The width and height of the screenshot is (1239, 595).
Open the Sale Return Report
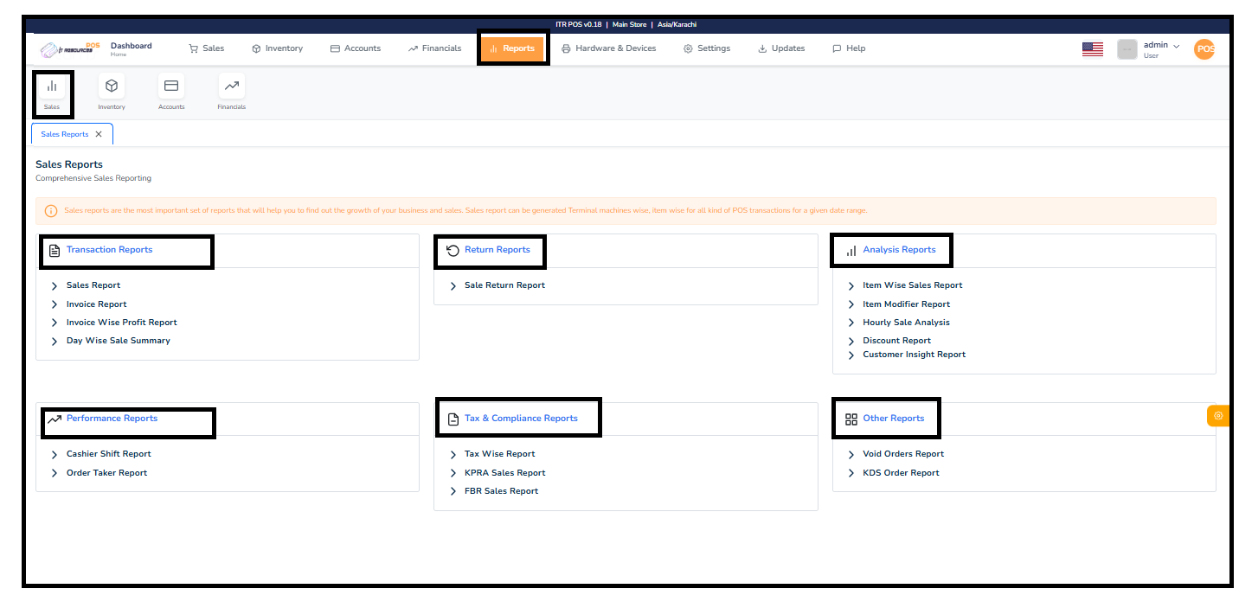tap(505, 285)
